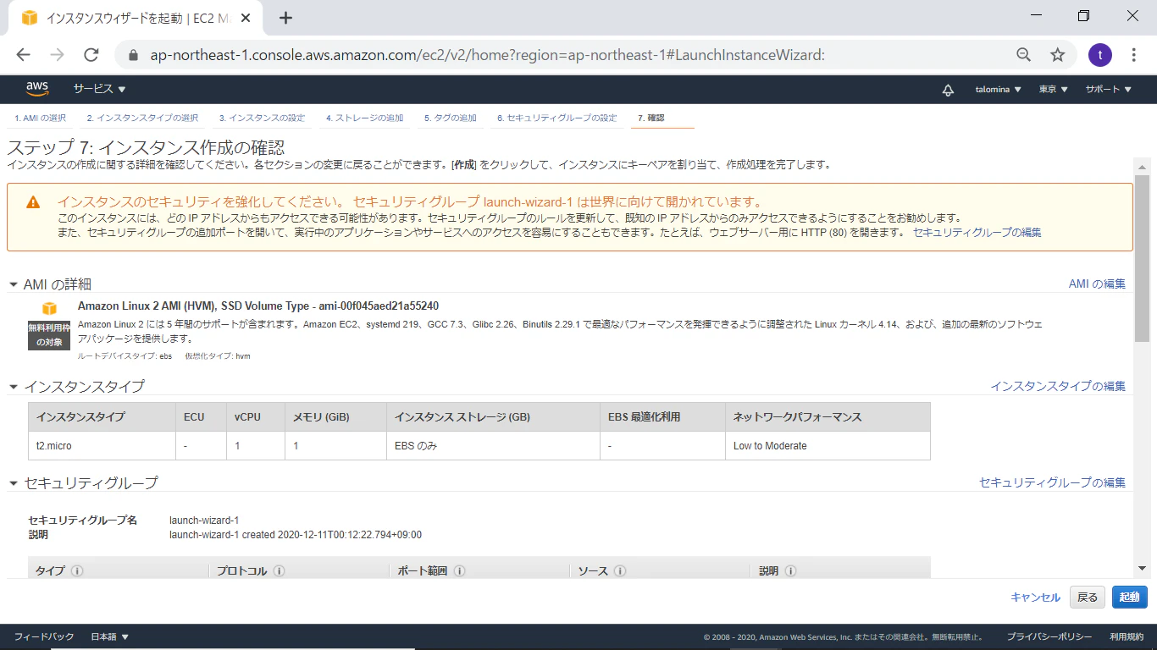
Task: Click the AWS logo home icon
Action: [x=37, y=89]
